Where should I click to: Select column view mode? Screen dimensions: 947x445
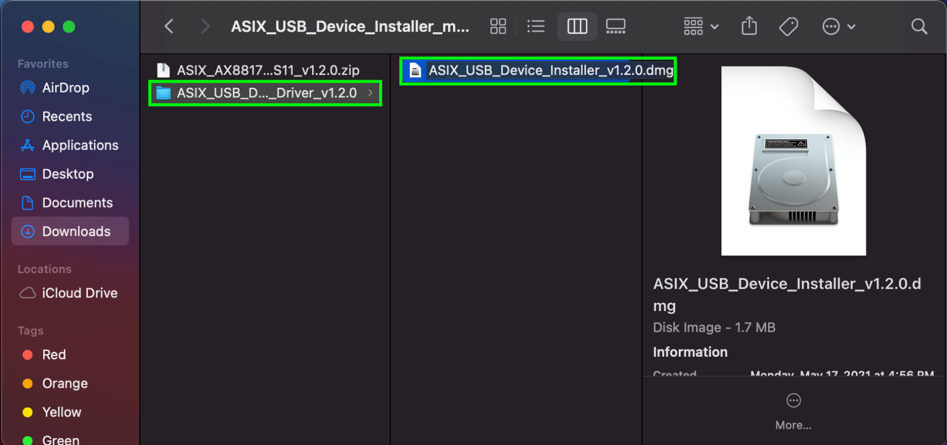coord(577,26)
